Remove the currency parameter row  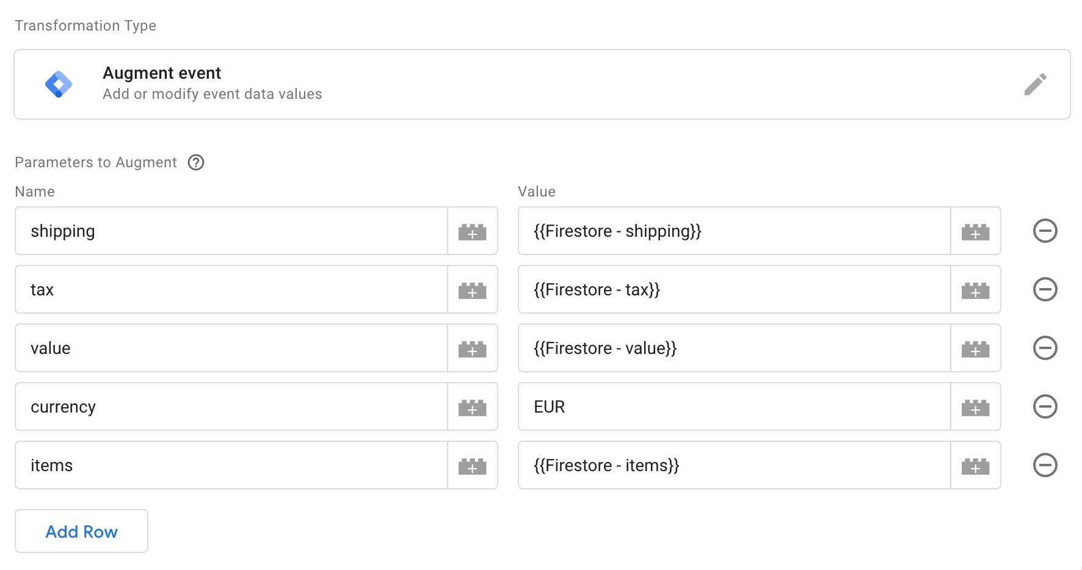coord(1045,406)
